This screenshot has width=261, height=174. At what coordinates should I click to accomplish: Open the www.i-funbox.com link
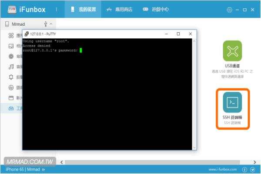tap(223, 169)
